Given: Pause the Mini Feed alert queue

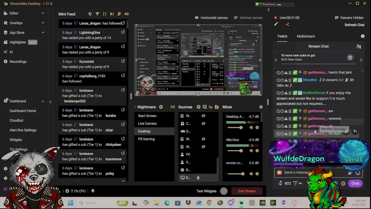Looking at the screenshot, I should pos(105,14).
